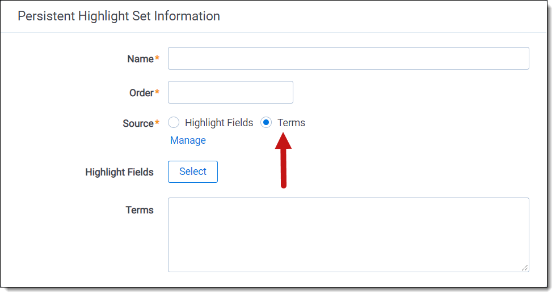Click the orange asterisk after Source
Viewport: 556px width, 296px height.
157,123
